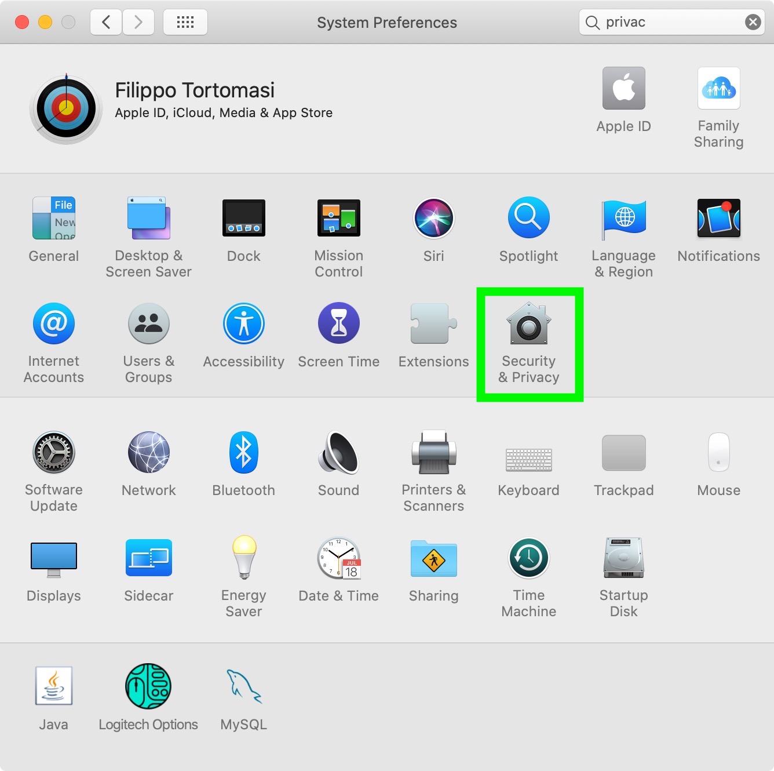Screen dimensions: 774x771
Task: Click the forward navigation arrow
Action: (x=138, y=22)
